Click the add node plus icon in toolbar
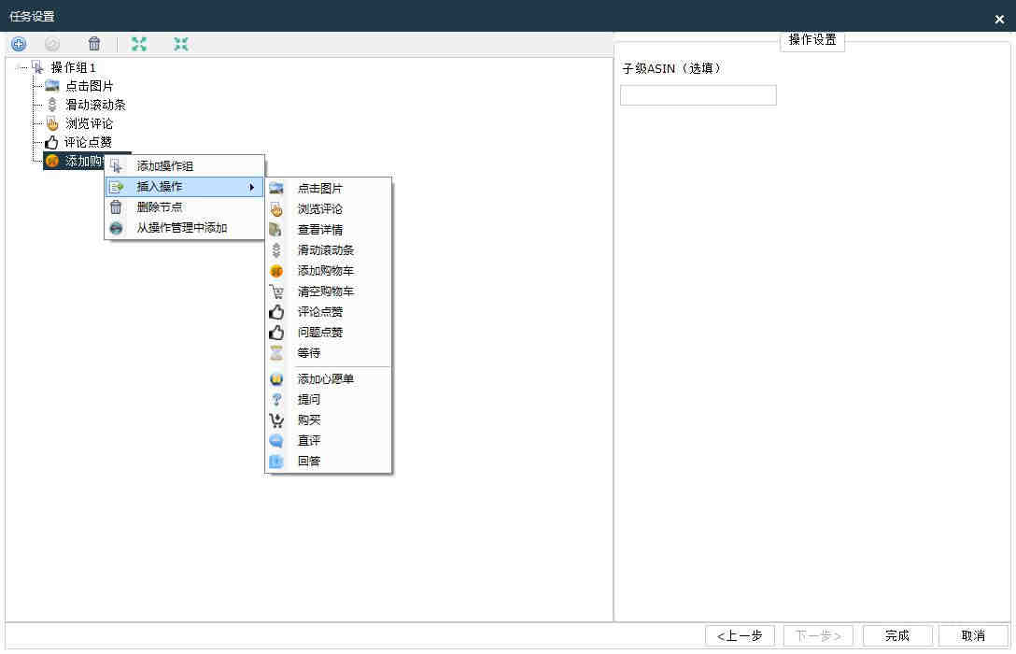Screen dimensions: 1016x654 pyautogui.click(x=19, y=44)
